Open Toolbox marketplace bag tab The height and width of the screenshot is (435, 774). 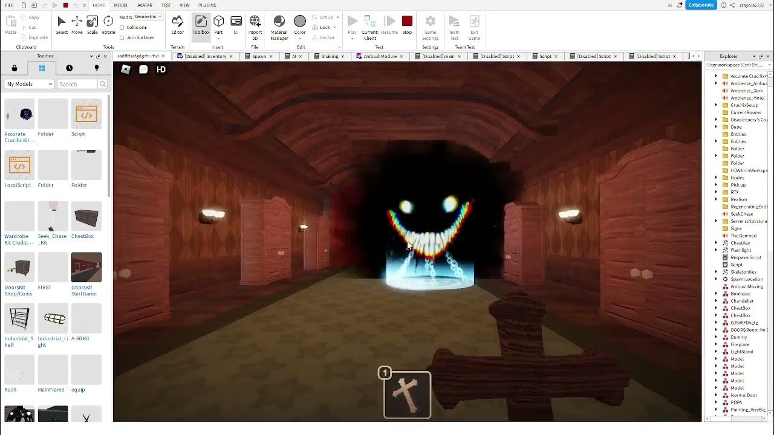click(15, 68)
